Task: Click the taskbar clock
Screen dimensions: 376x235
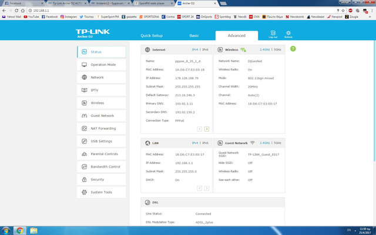Action: (365, 231)
